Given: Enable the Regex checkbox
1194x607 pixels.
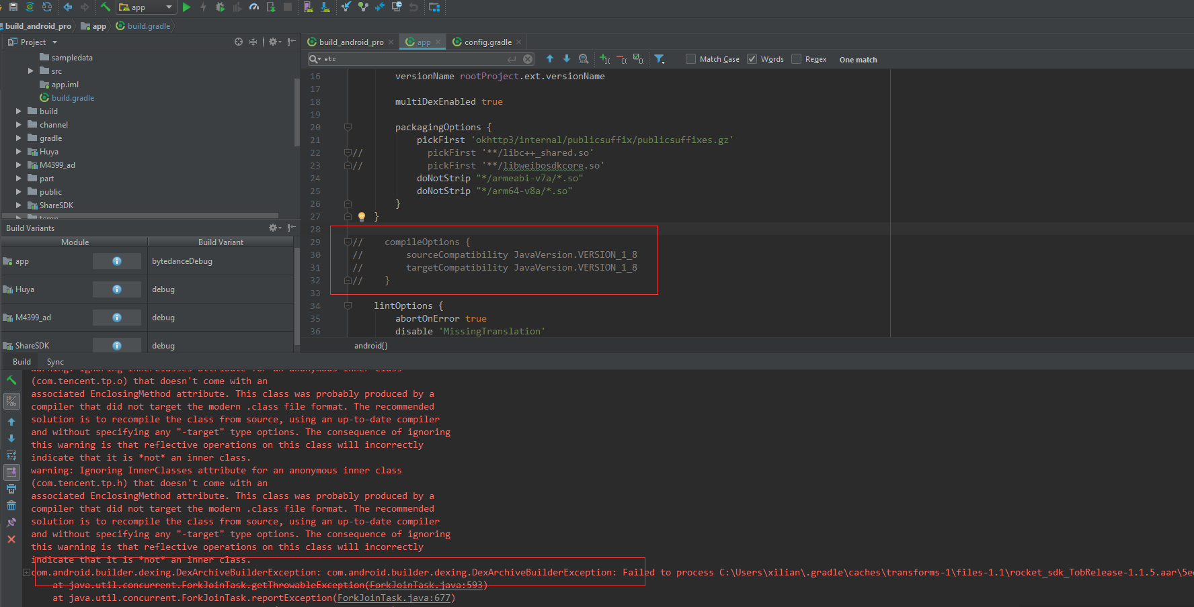Looking at the screenshot, I should [796, 59].
